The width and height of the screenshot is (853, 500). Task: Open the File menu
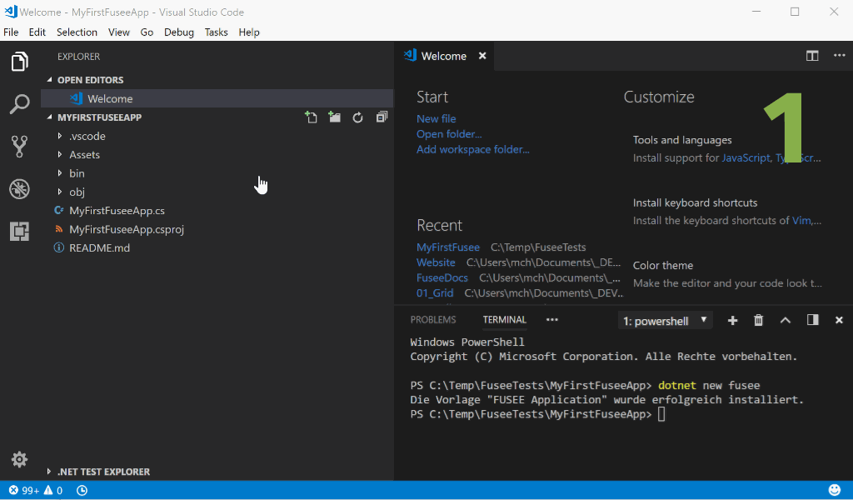pos(11,32)
